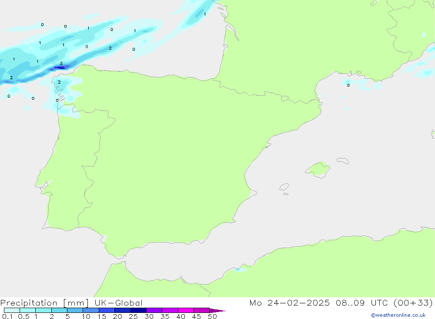Click the "50" legend scale label
This screenshot has height=319, width=435.
(x=212, y=316)
